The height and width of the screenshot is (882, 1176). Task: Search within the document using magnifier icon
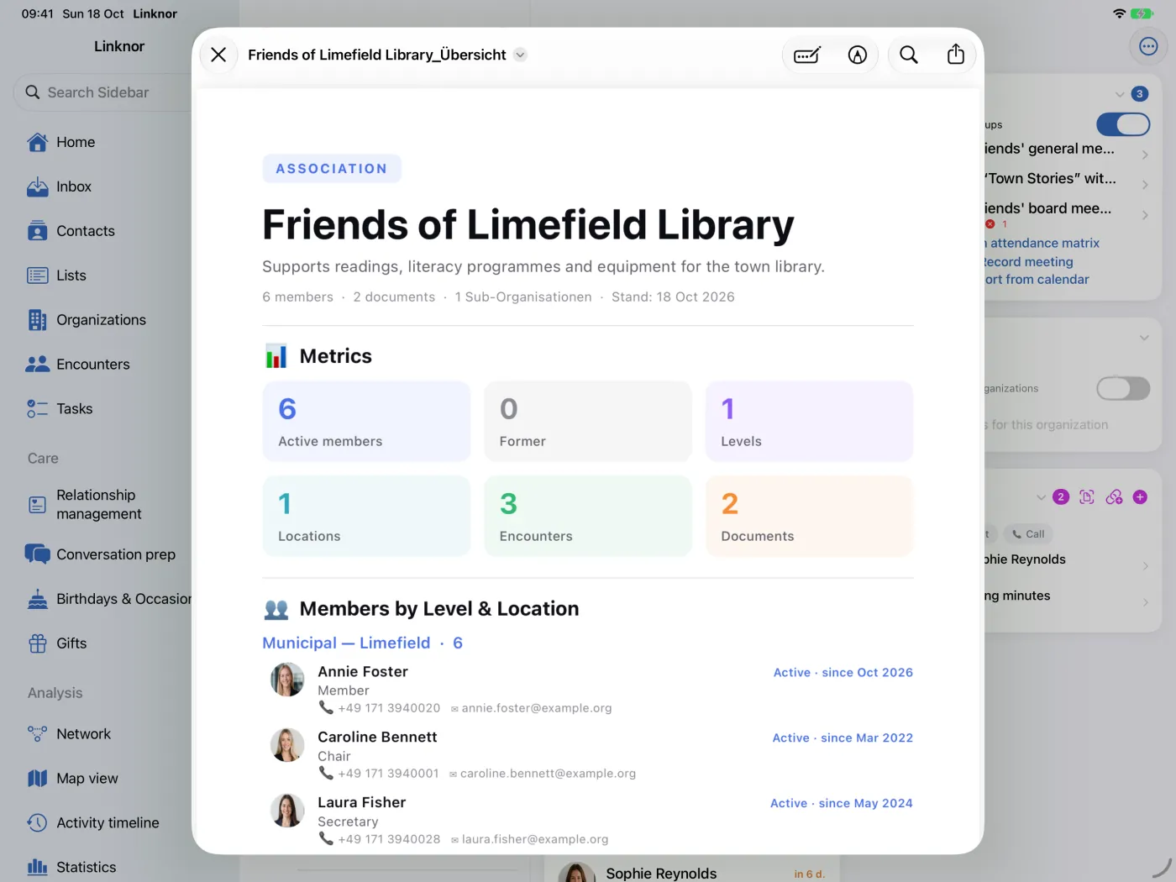(x=909, y=55)
